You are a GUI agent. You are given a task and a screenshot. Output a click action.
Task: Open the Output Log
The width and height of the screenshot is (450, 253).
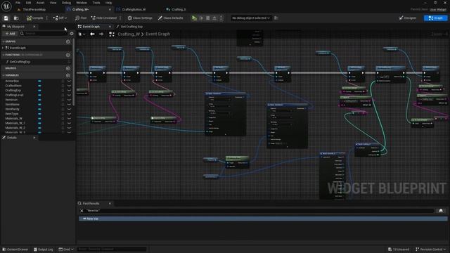tap(44, 249)
